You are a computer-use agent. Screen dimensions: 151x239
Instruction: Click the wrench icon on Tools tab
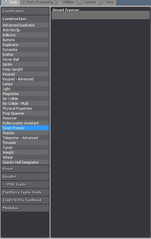[x=6, y=2]
